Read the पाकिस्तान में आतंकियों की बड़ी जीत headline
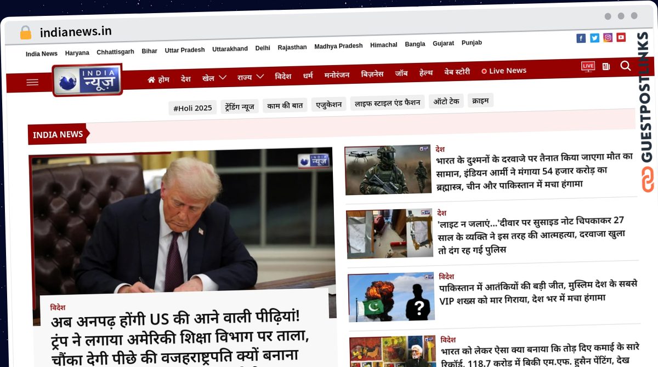Screen dimensions: 658x367 [x=538, y=291]
